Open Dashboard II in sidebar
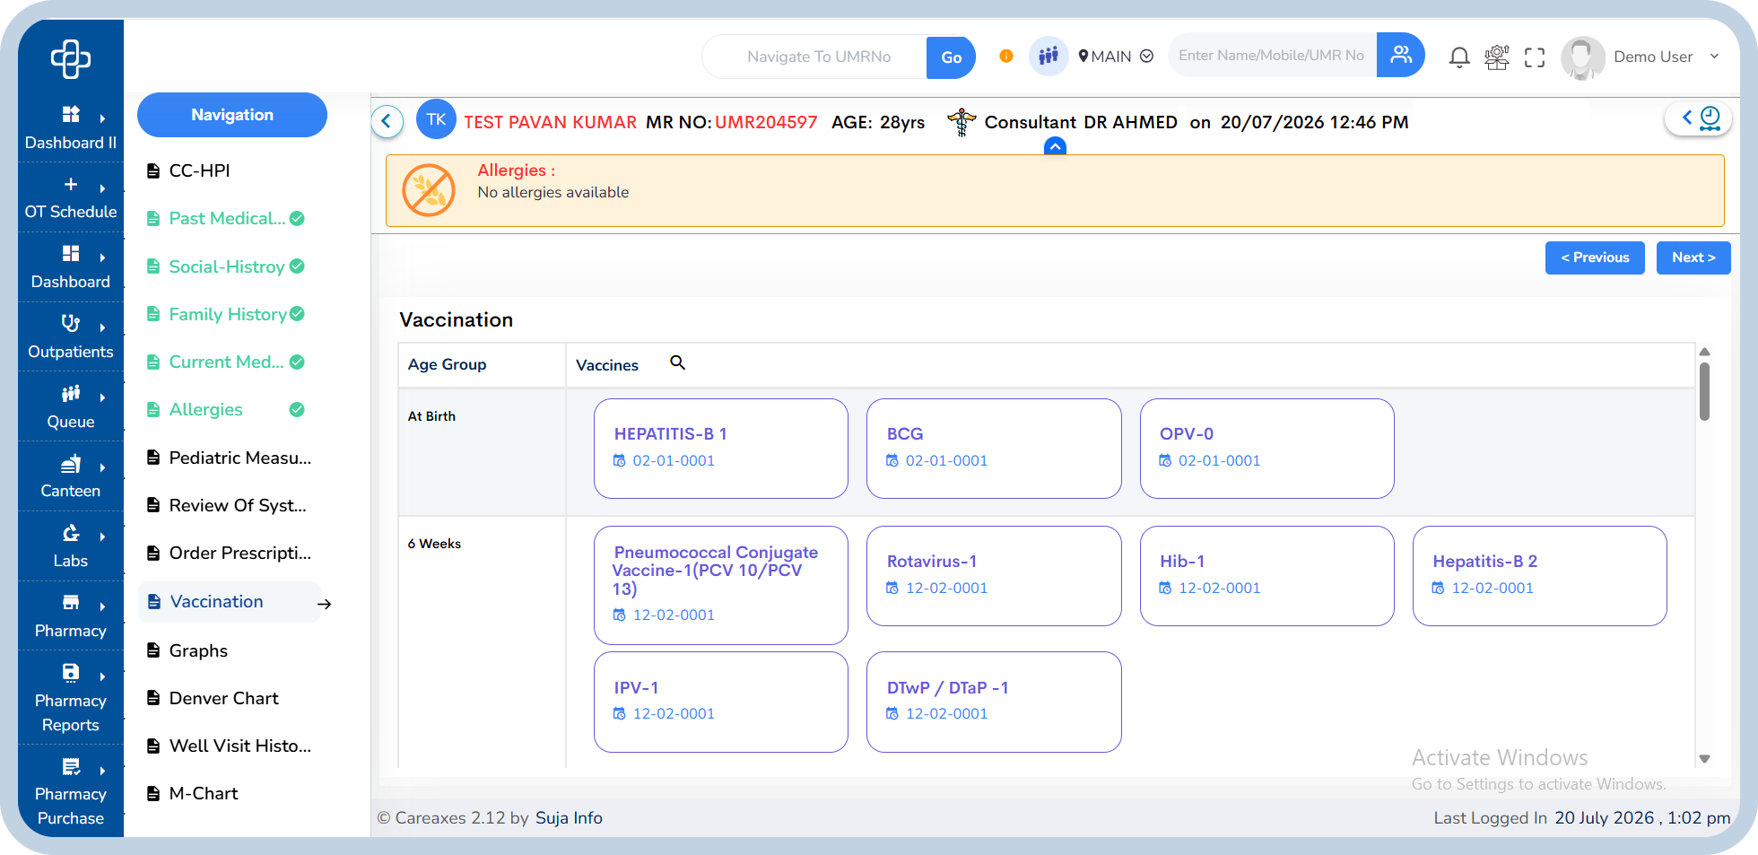This screenshot has width=1758, height=855. point(70,128)
